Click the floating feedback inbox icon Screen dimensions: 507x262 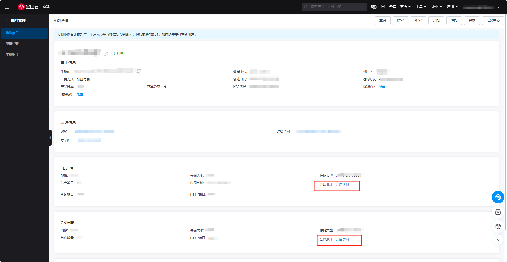tap(498, 212)
